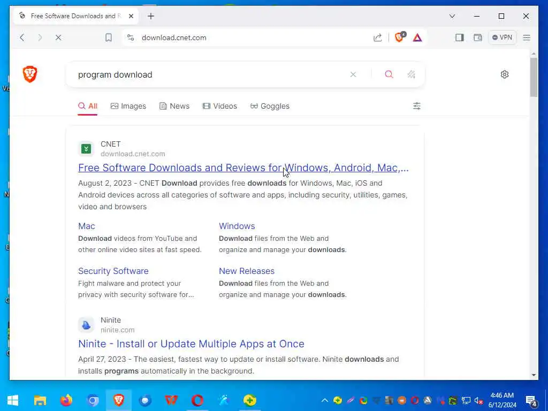Click the browser back arrow
Viewport: 548px width, 411px height.
pos(22,37)
